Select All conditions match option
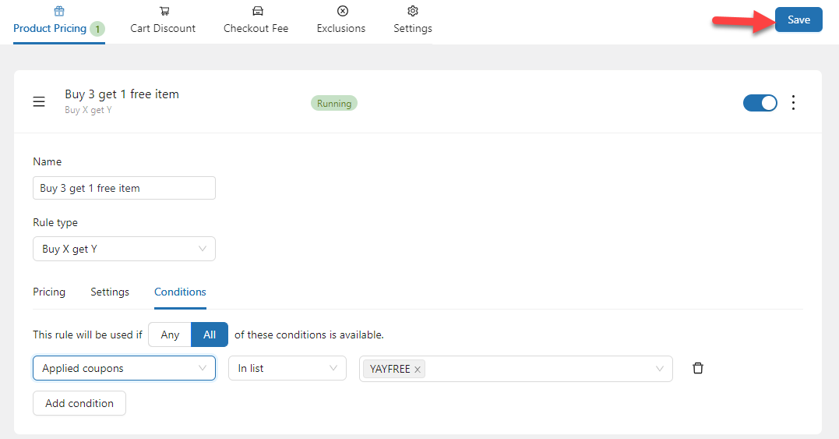The width and height of the screenshot is (839, 439). (210, 335)
